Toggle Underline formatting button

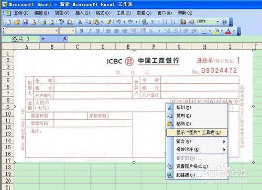98,31
